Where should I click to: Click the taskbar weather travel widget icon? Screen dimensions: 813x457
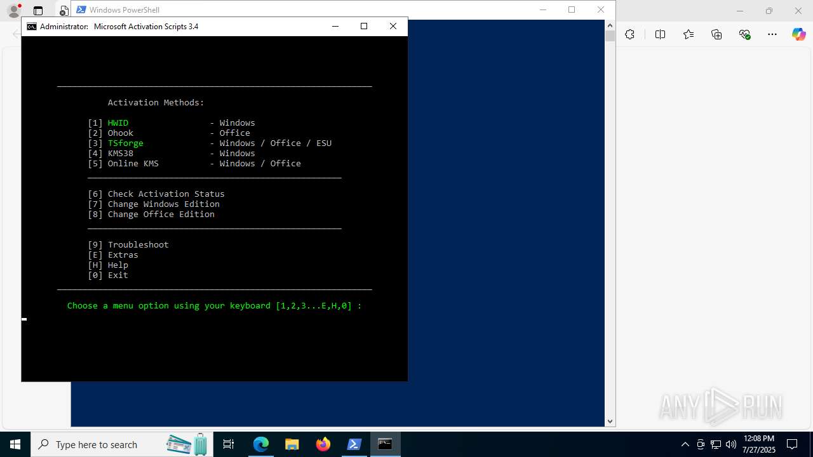tap(188, 444)
